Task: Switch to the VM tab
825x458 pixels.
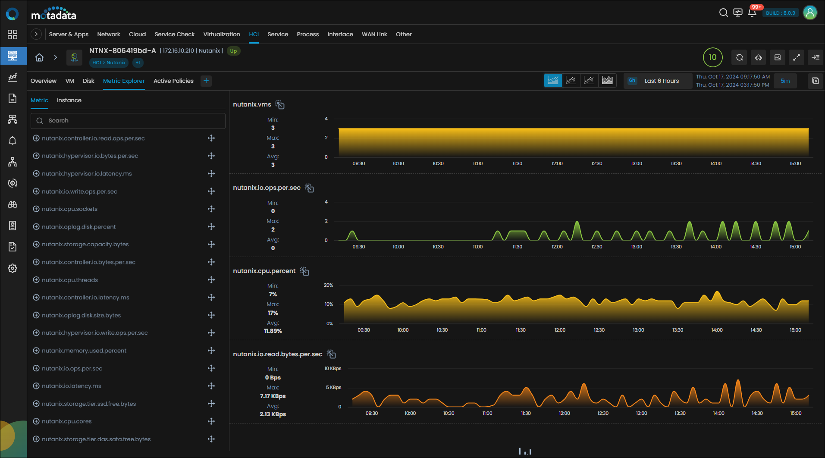Action: [70, 81]
